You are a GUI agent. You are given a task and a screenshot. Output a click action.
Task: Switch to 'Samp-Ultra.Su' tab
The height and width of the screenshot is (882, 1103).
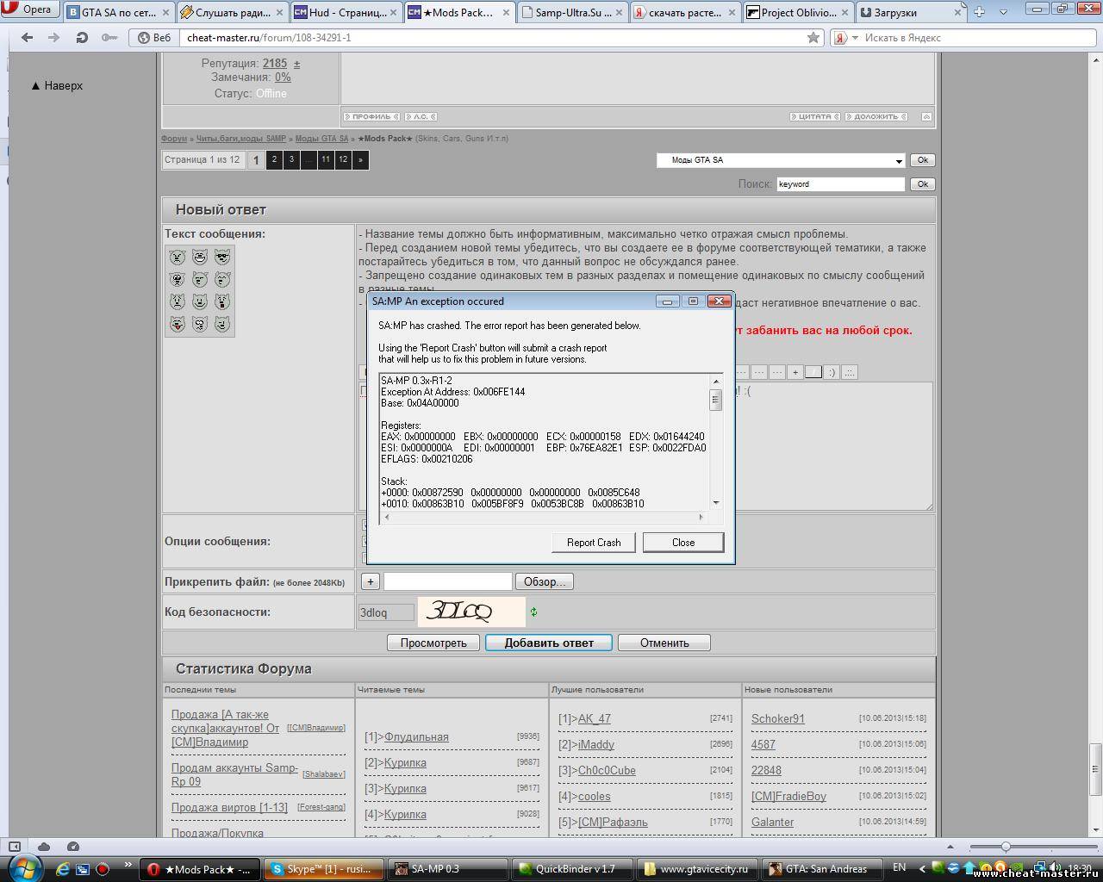coord(573,12)
